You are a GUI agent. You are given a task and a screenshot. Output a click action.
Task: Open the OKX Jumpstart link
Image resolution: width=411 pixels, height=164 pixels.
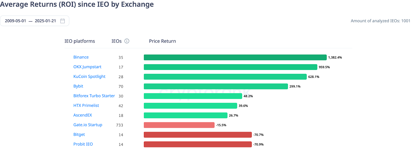87,67
